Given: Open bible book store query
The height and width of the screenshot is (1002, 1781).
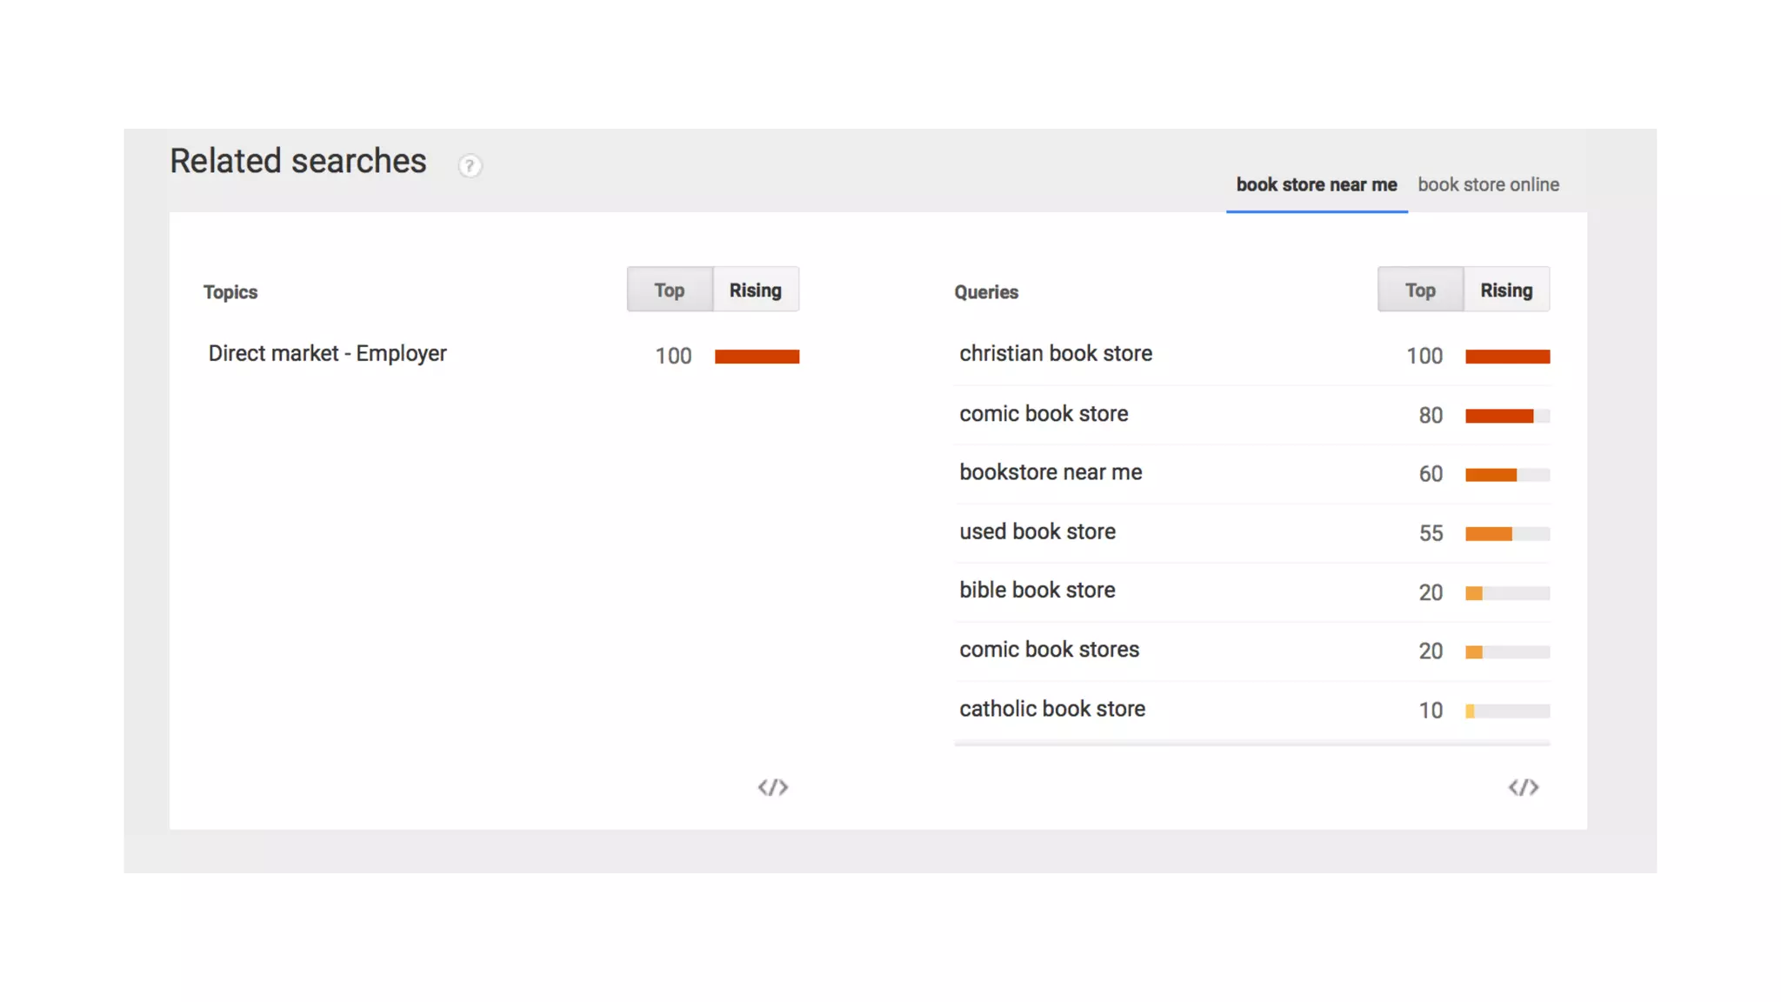Looking at the screenshot, I should 1037,591.
